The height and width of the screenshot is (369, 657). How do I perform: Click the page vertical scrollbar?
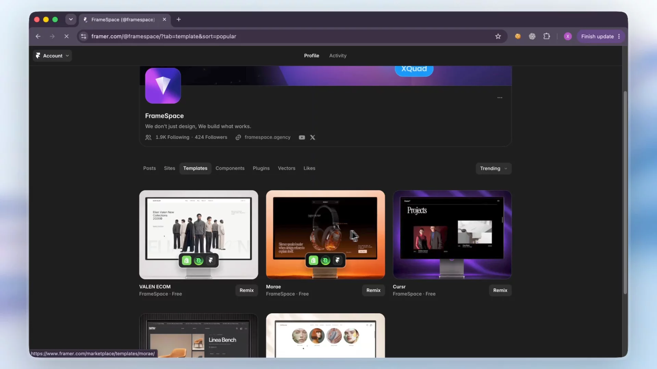pos(625,192)
